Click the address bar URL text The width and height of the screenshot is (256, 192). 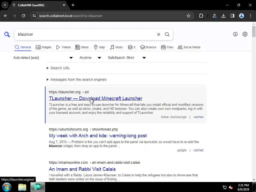(71, 16)
